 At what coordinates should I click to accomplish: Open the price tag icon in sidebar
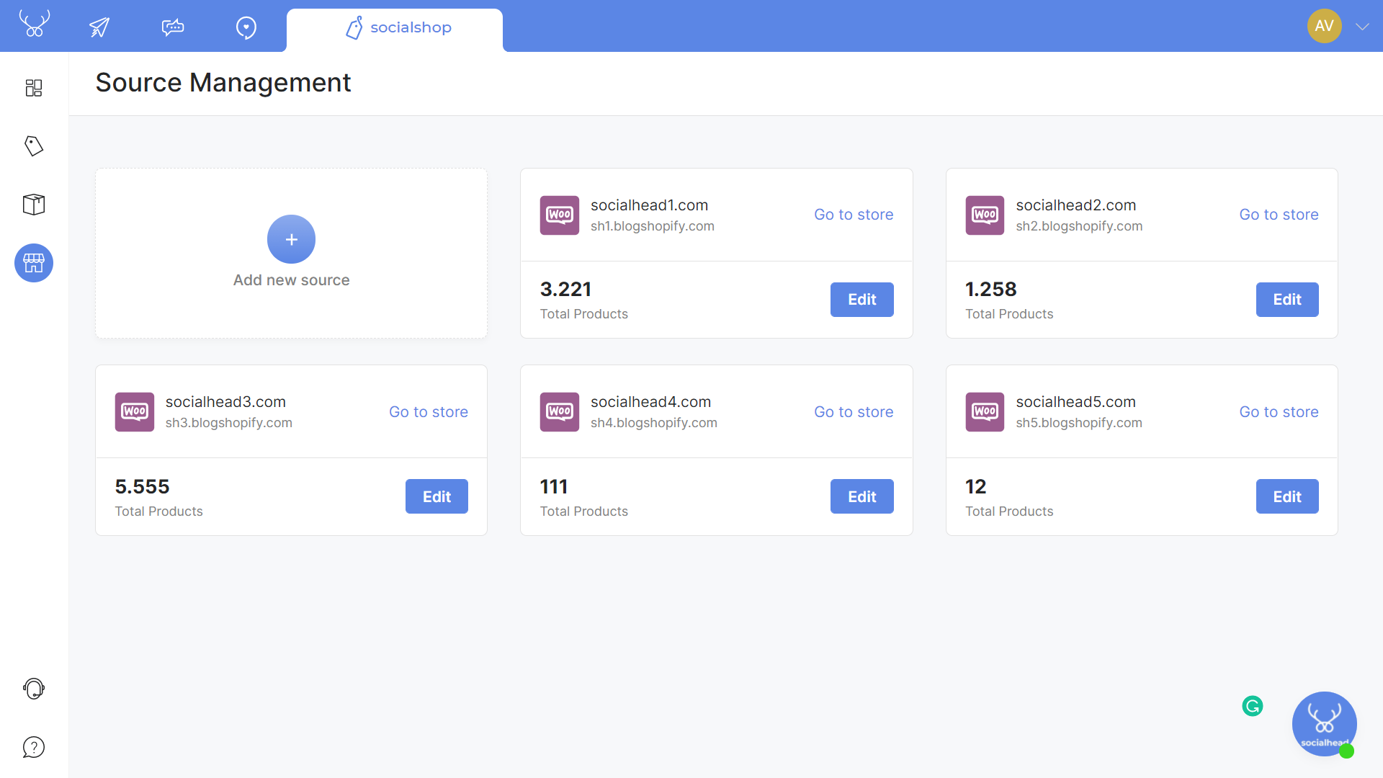(x=34, y=146)
